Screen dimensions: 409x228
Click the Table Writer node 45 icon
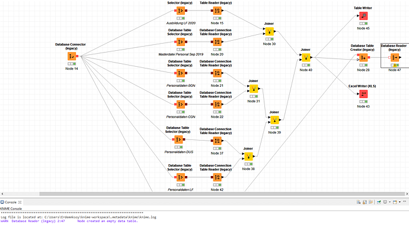coord(363,16)
